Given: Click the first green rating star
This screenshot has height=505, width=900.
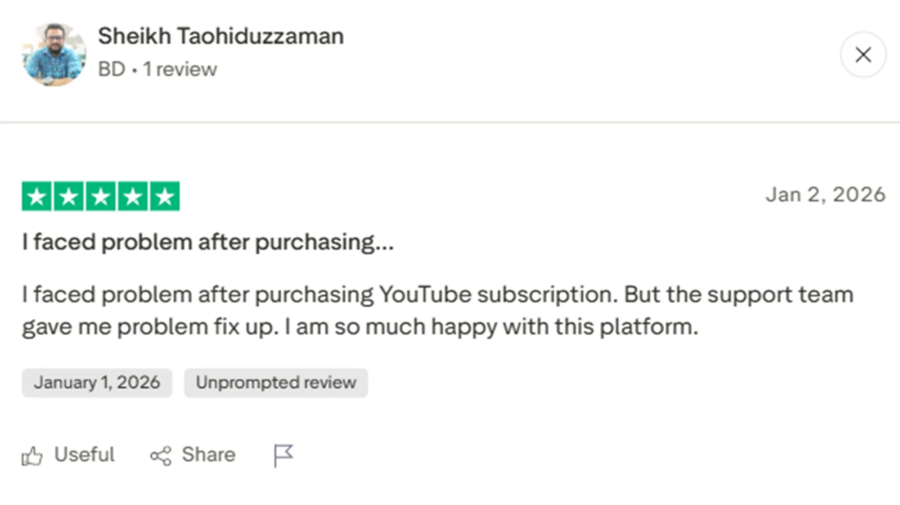Looking at the screenshot, I should click(x=37, y=197).
